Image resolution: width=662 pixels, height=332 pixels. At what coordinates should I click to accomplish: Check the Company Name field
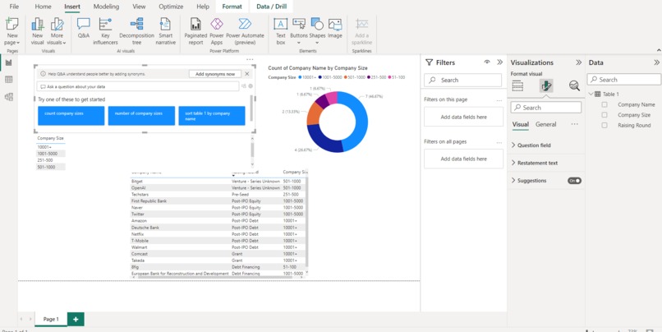[x=605, y=104]
